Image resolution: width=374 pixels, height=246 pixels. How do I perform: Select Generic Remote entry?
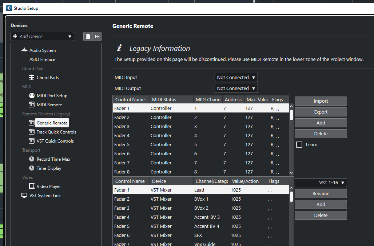tap(52, 123)
